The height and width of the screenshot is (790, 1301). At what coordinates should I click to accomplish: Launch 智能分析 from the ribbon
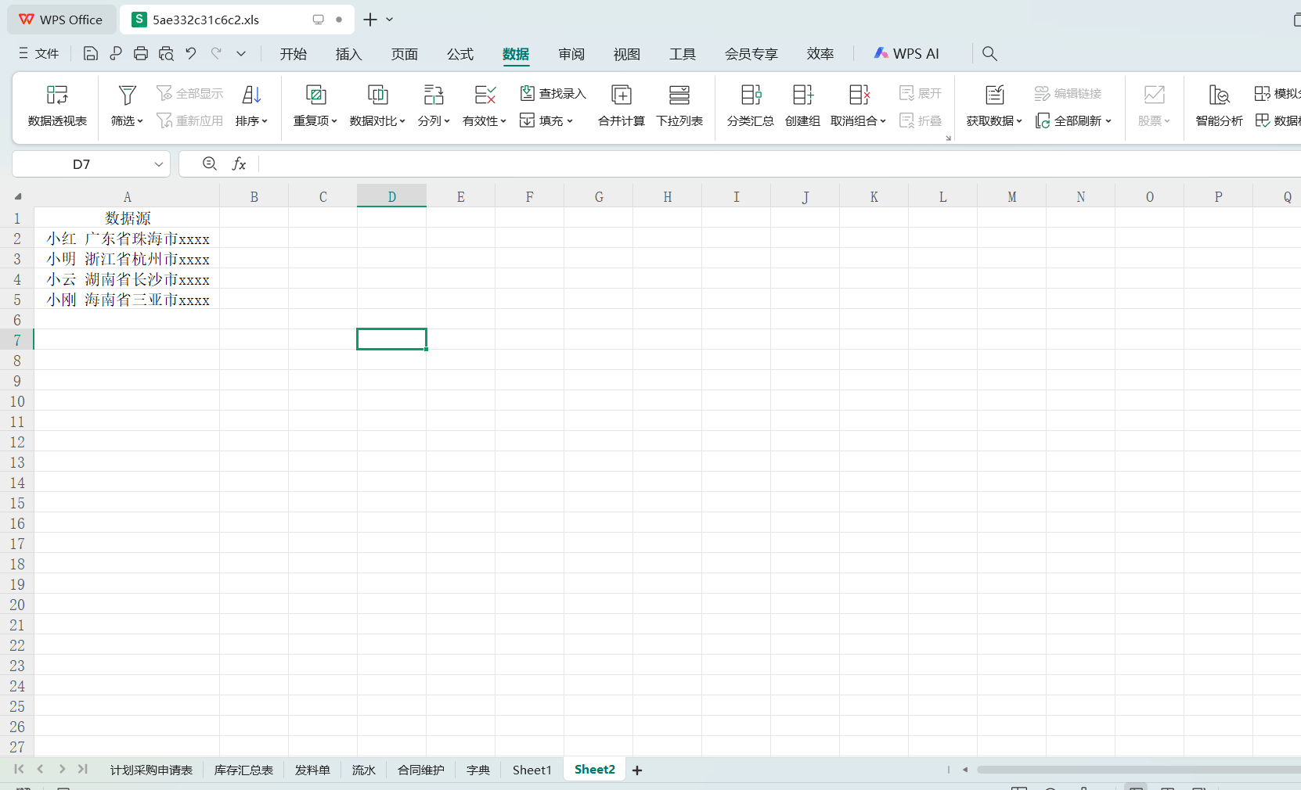tap(1218, 106)
